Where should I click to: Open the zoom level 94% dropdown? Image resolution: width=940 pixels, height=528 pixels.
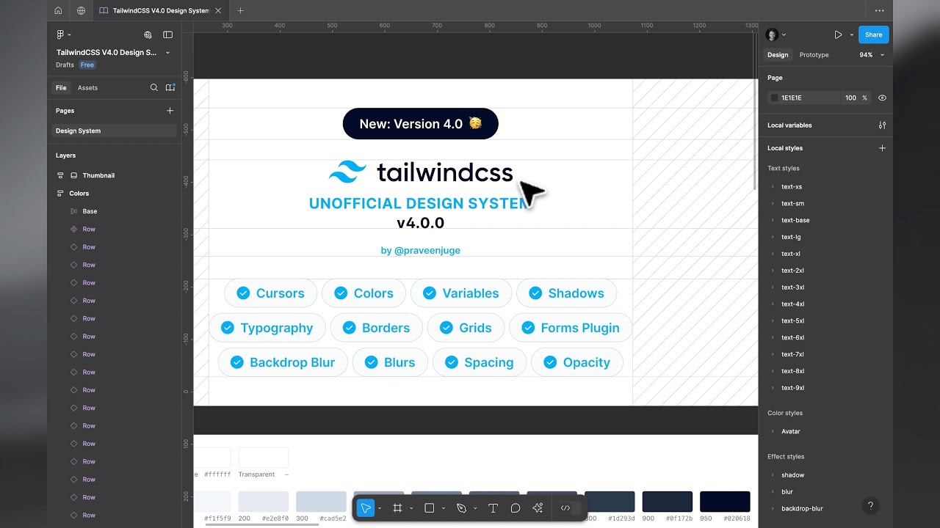[872, 55]
